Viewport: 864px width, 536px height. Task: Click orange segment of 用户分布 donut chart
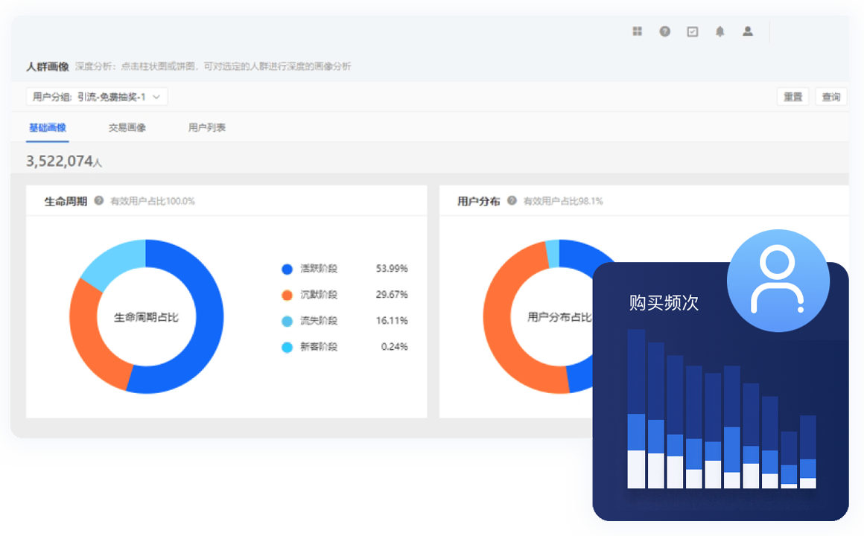tap(503, 328)
